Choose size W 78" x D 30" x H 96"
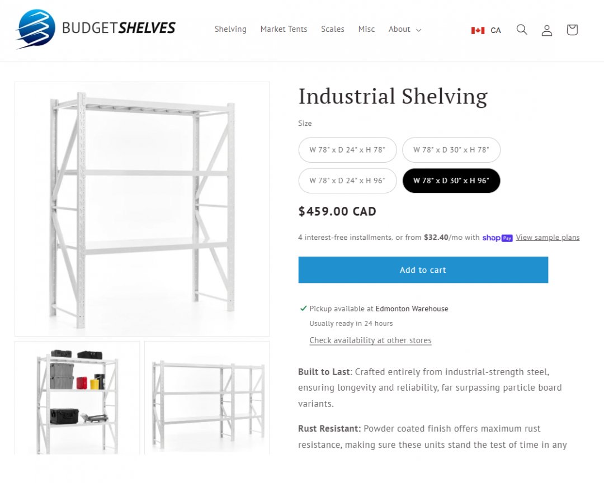Image resolution: width=604 pixels, height=483 pixels. pyautogui.click(x=451, y=181)
